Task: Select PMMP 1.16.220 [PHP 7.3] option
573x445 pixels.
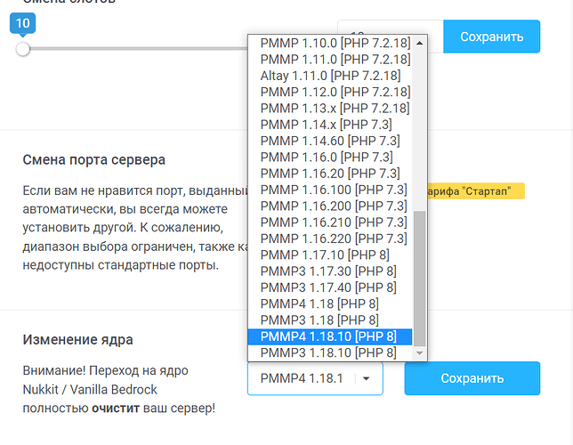Action: tap(335, 239)
